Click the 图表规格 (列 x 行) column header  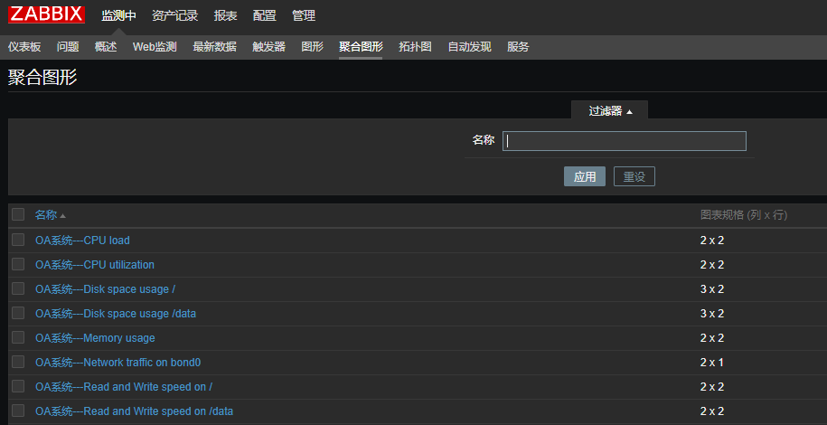[744, 215]
